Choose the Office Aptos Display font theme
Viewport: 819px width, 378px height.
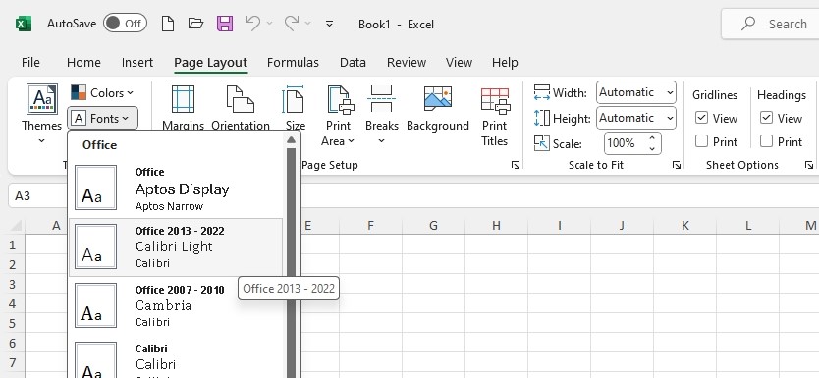point(176,188)
